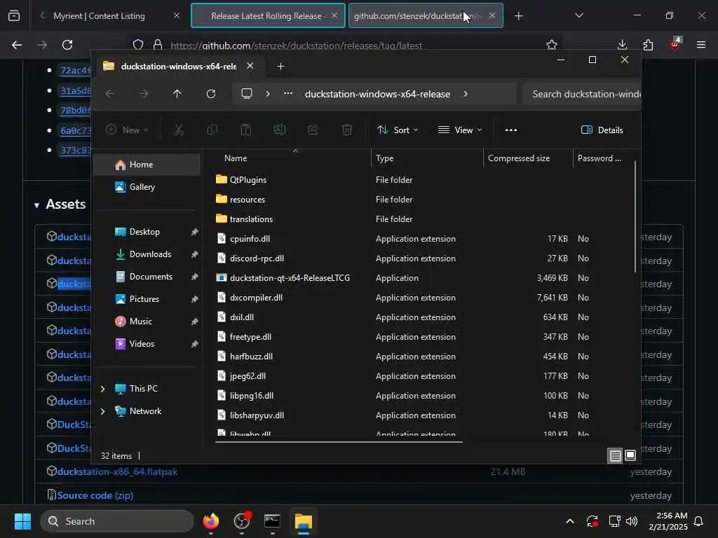Collapse the Assets section on GitHub
Viewport: 718px width, 538px height.
(x=36, y=205)
